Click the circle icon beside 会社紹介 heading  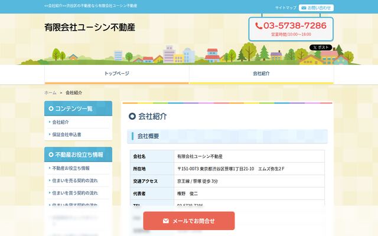pyautogui.click(x=132, y=116)
